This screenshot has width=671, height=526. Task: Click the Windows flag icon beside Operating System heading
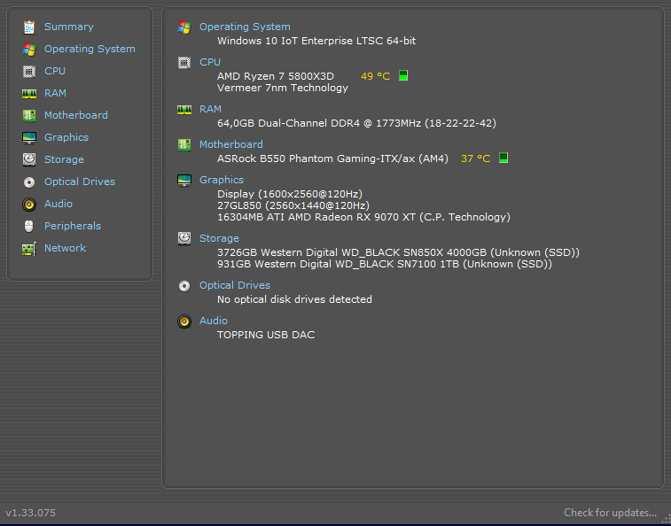click(x=184, y=27)
